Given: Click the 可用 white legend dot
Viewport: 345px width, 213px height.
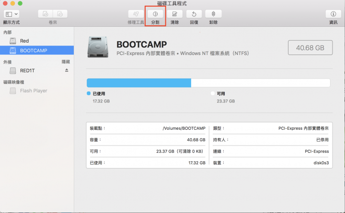Looking at the screenshot, I should click(213, 93).
